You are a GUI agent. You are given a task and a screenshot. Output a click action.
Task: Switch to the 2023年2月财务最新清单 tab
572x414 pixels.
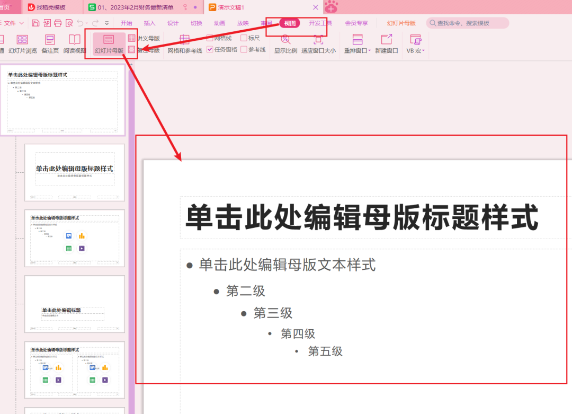coord(136,7)
